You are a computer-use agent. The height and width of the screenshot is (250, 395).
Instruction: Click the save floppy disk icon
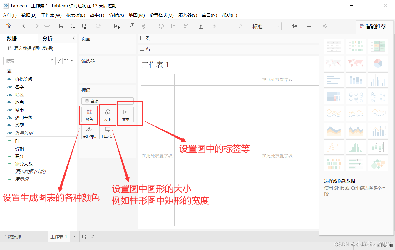(x=62, y=26)
